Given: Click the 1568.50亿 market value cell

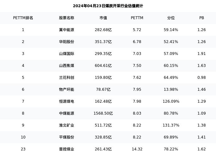Looking at the screenshot, I should (x=103, y=113).
